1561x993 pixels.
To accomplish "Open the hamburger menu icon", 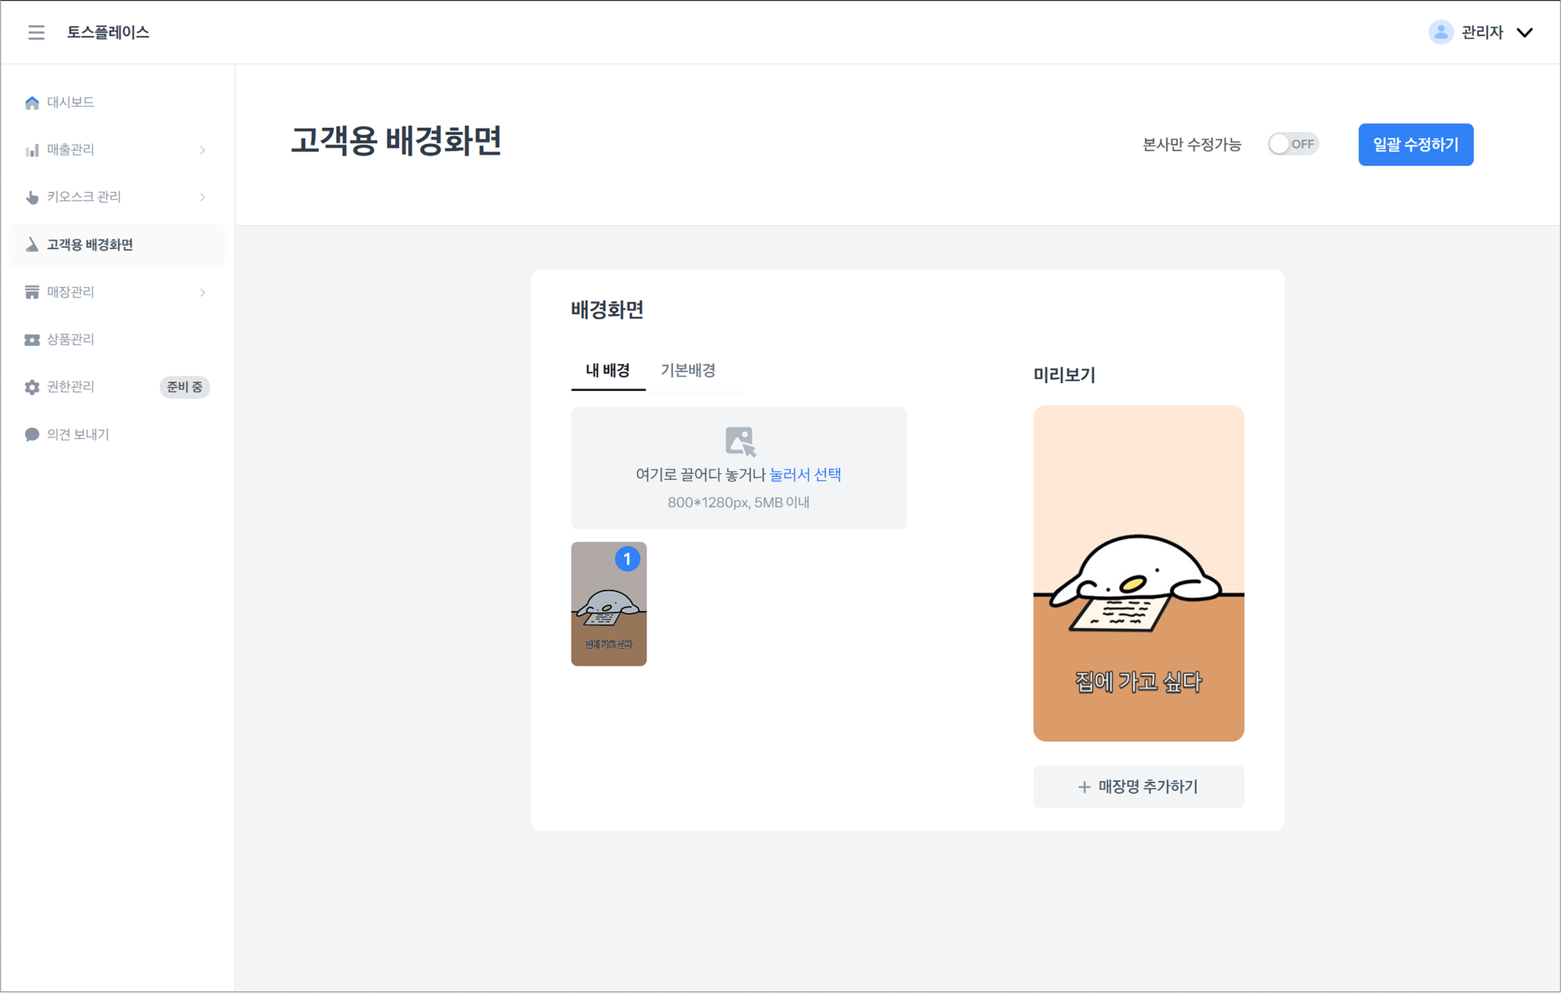I will tap(36, 32).
